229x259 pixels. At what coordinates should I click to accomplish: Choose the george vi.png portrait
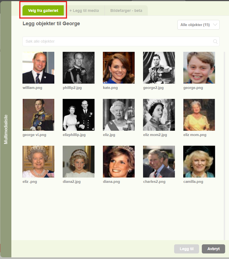click(38, 115)
